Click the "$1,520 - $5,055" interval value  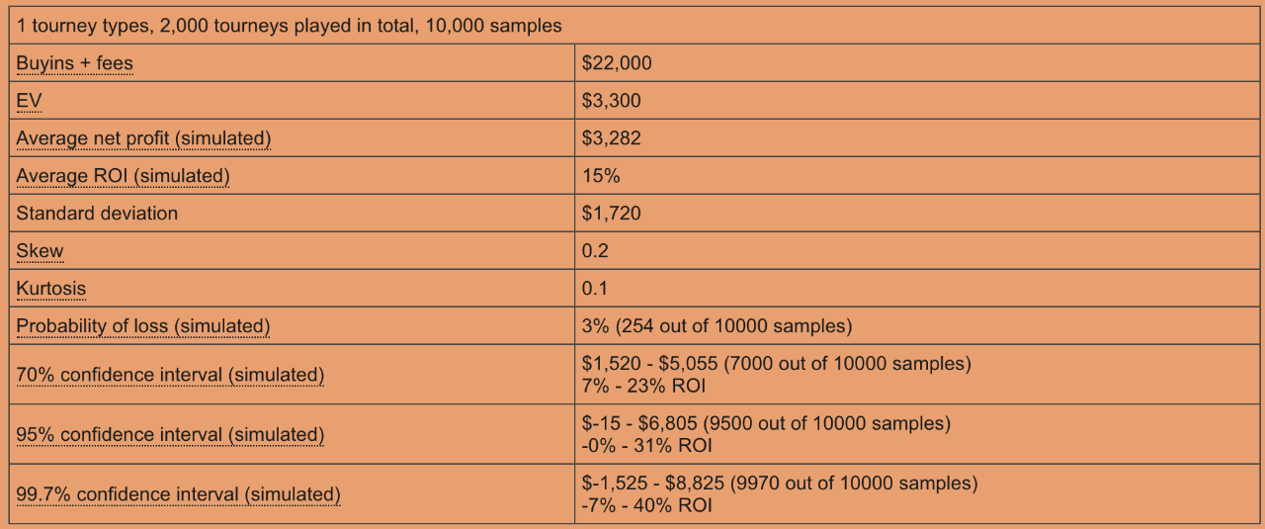(x=649, y=364)
